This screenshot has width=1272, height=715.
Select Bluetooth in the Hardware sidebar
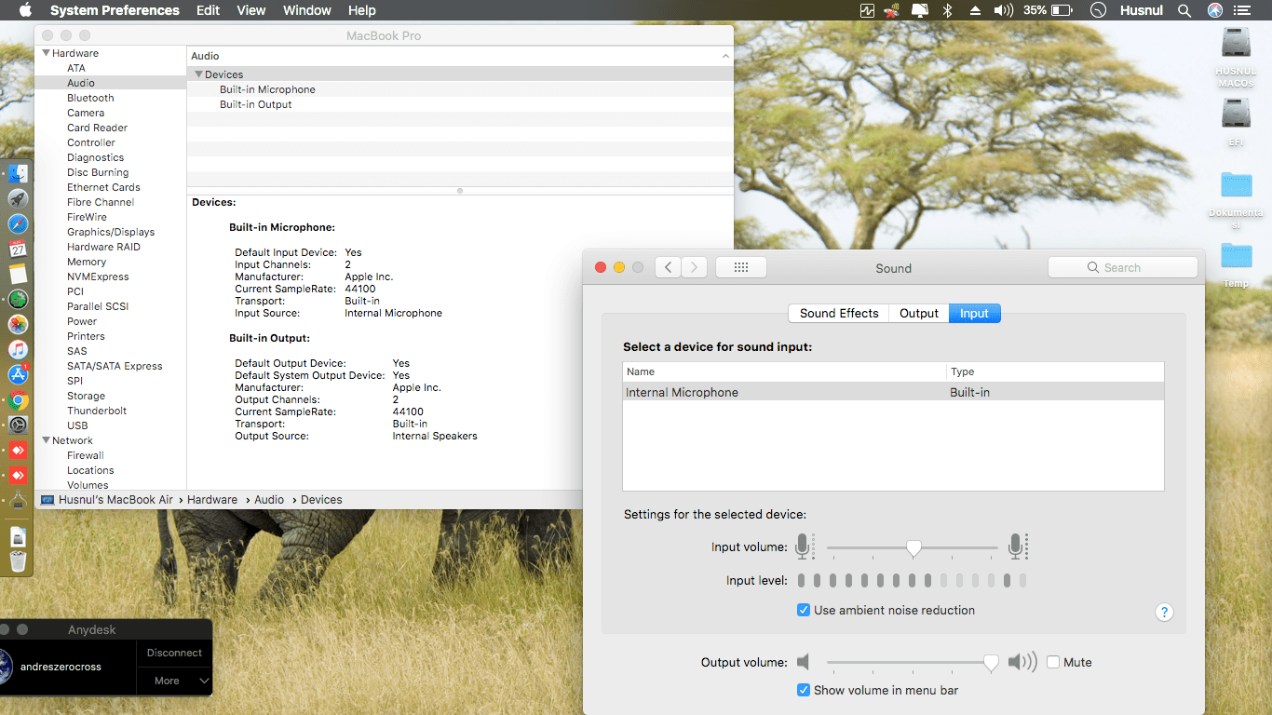(90, 98)
